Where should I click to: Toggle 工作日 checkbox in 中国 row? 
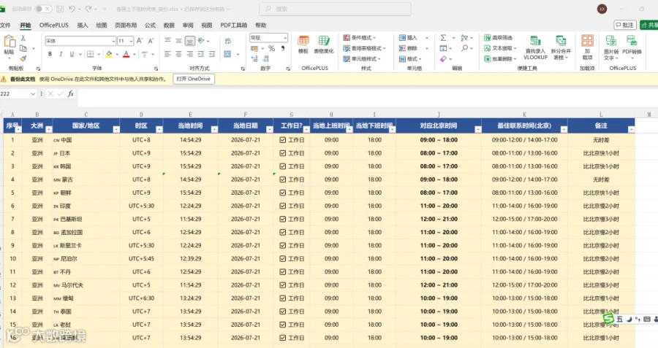click(282, 140)
